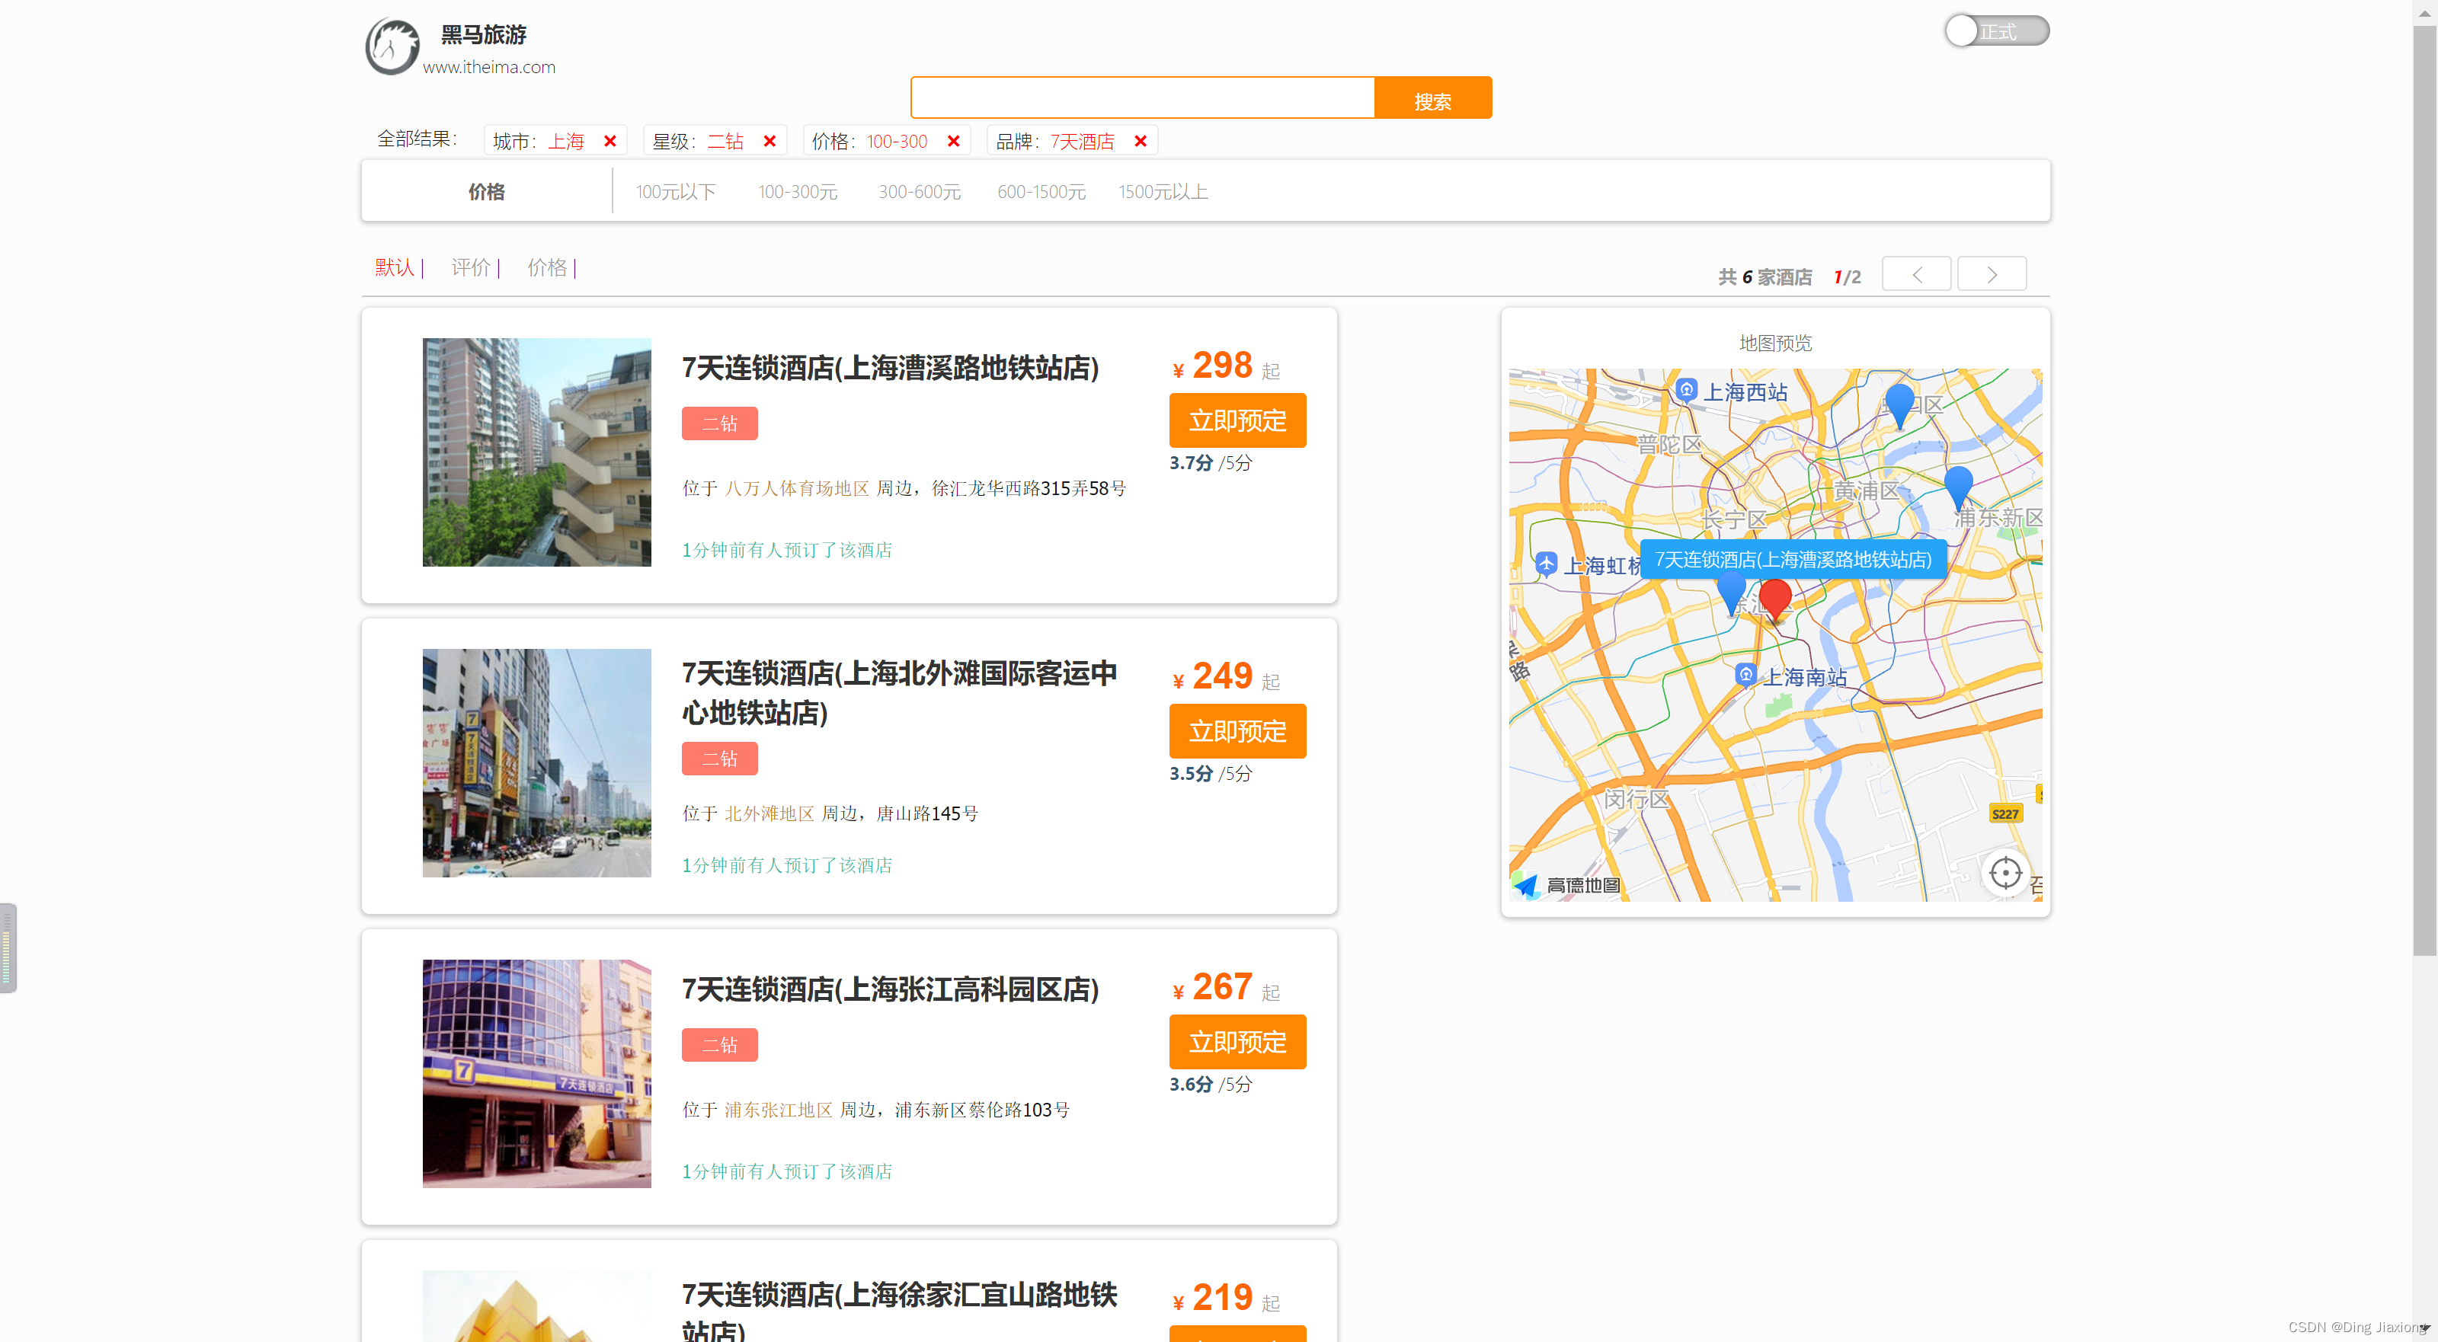The height and width of the screenshot is (1342, 2438).
Task: Click the red map marker pin
Action: 1774,600
